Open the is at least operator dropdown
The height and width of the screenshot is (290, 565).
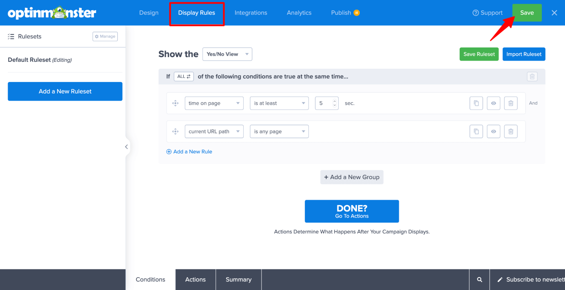(x=279, y=103)
